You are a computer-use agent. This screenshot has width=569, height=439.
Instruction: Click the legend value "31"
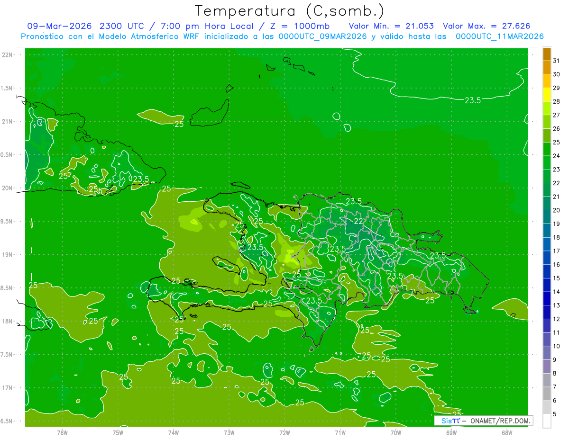point(557,61)
